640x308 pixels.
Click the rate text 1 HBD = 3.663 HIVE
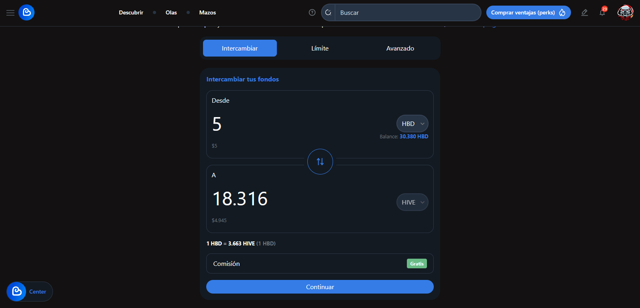coord(231,243)
